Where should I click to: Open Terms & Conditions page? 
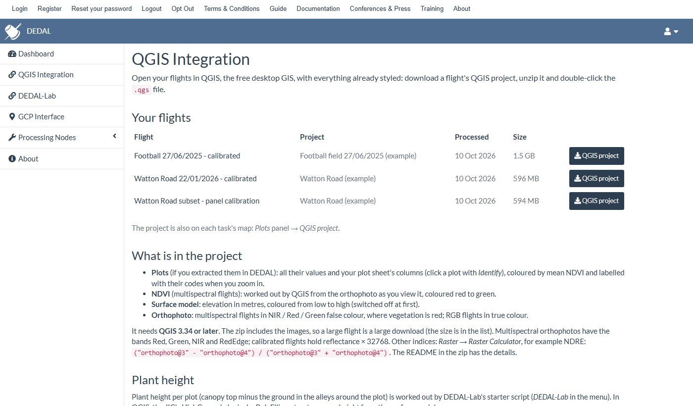point(232,8)
